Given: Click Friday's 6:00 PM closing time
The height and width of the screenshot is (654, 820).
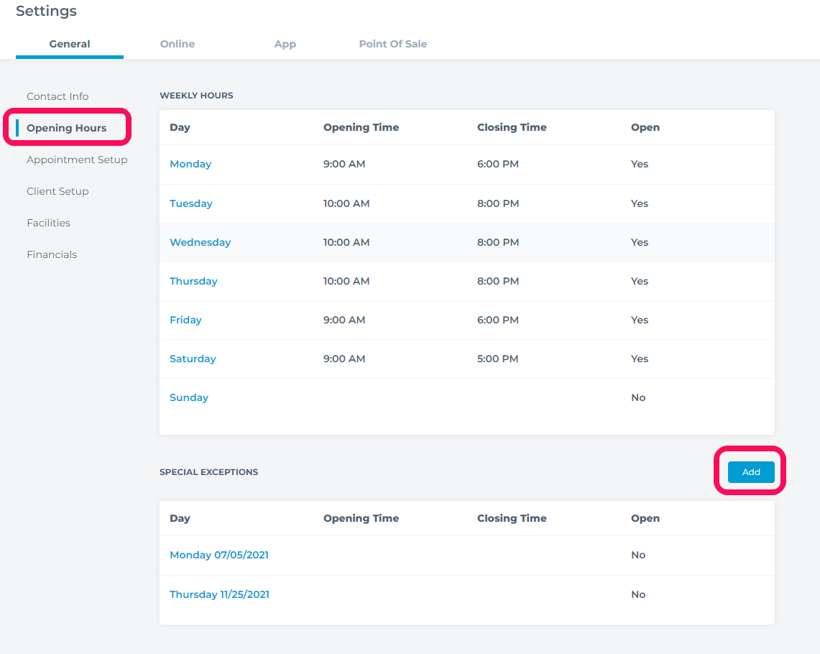Looking at the screenshot, I should pos(498,320).
